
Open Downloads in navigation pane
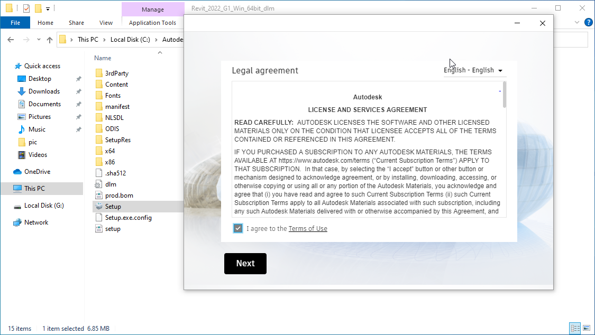pyautogui.click(x=44, y=91)
